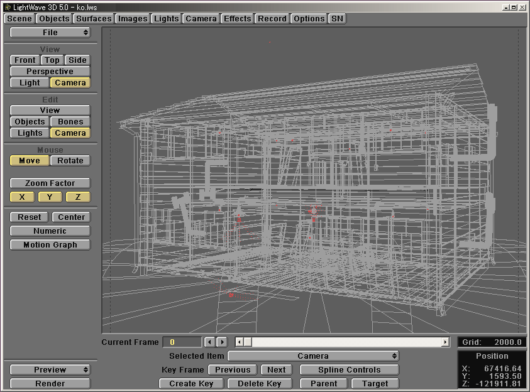Click the Create Key button
The width and height of the screenshot is (530, 392).
[191, 384]
